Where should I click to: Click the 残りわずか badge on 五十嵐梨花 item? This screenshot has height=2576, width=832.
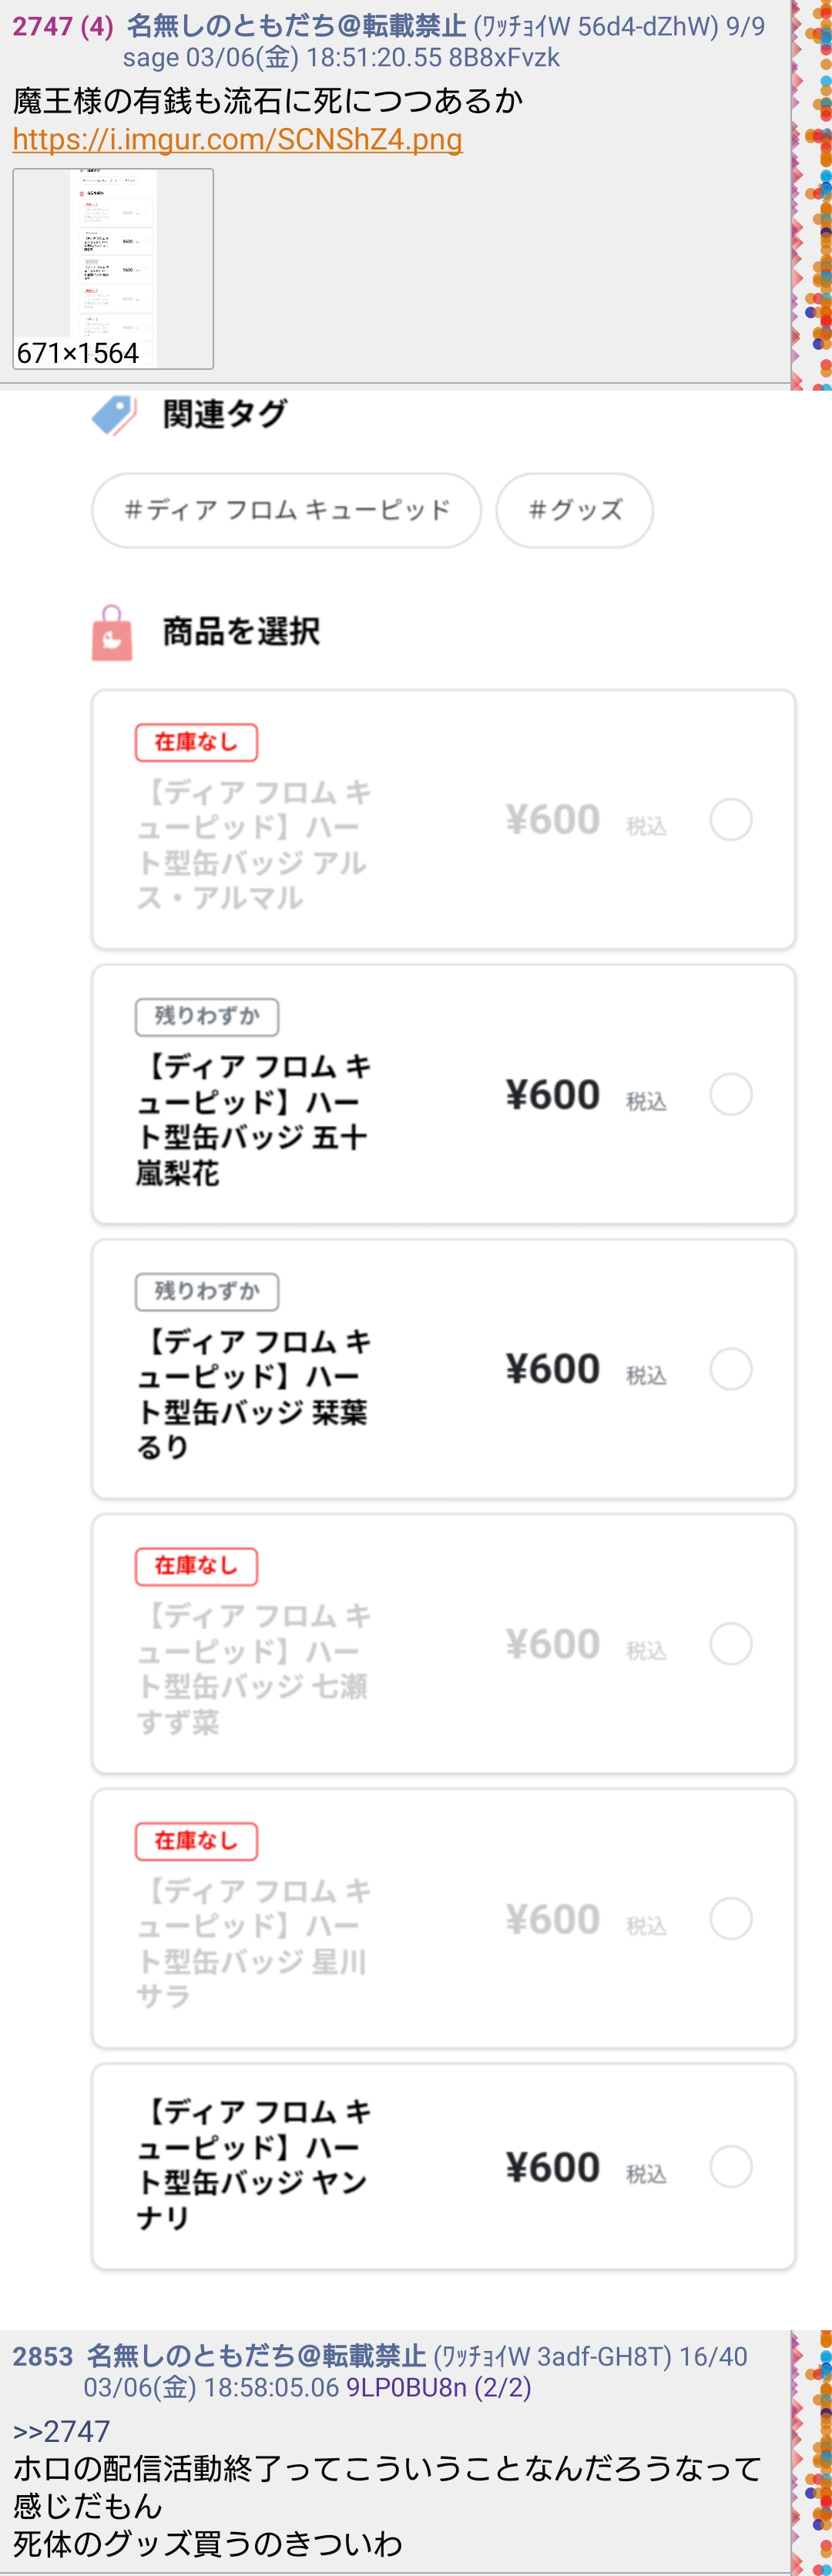point(207,1017)
